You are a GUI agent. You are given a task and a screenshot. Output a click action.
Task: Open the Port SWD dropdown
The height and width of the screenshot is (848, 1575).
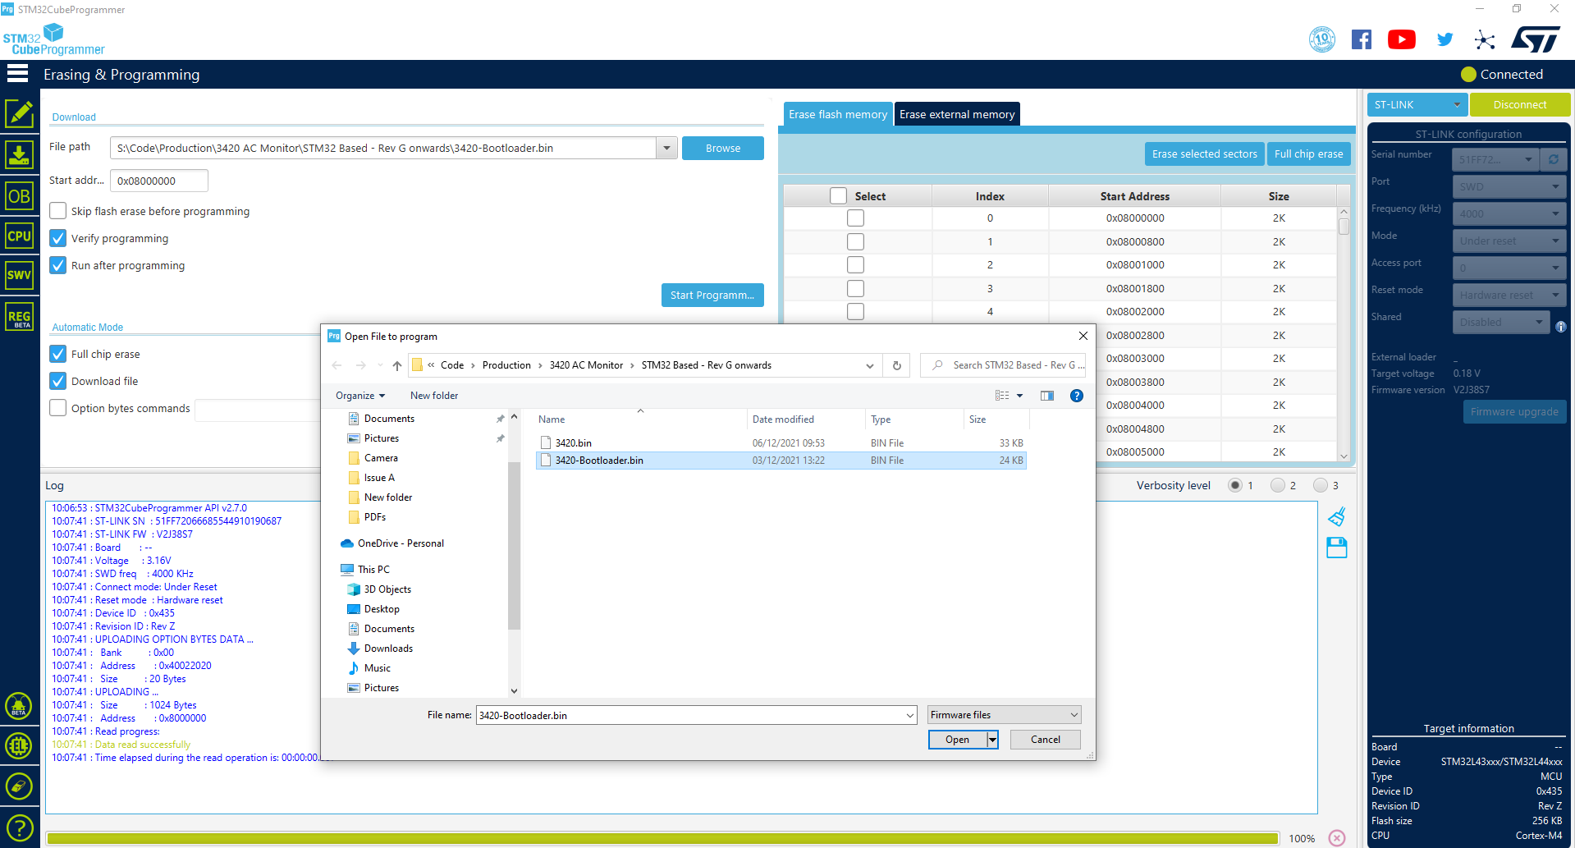(x=1509, y=186)
